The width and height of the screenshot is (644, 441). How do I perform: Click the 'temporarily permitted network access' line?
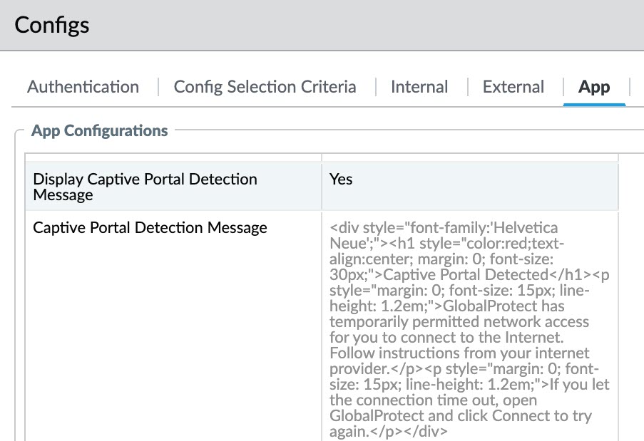(459, 322)
